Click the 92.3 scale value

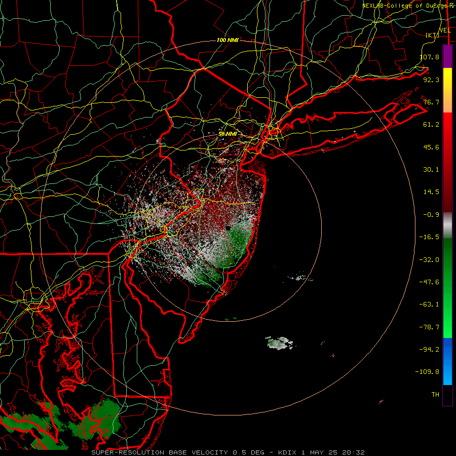431,80
